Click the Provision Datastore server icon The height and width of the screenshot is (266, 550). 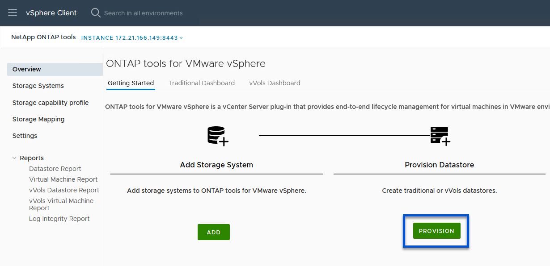(x=440, y=136)
